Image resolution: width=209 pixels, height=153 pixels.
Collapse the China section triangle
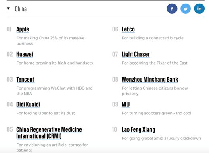point(8,9)
